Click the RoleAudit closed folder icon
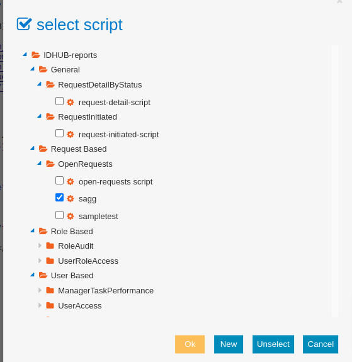Screen dimensions: 352x362 (x=50, y=246)
